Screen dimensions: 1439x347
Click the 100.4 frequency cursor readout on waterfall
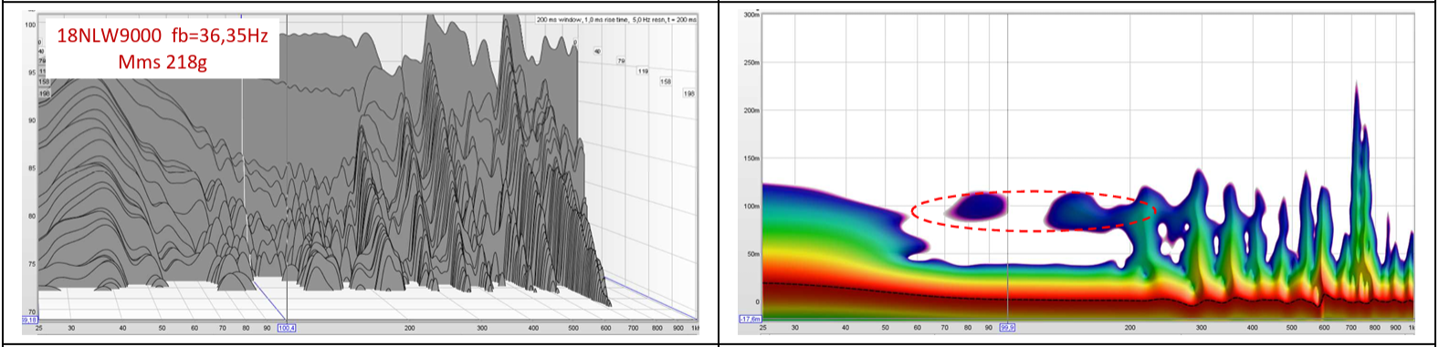287,328
